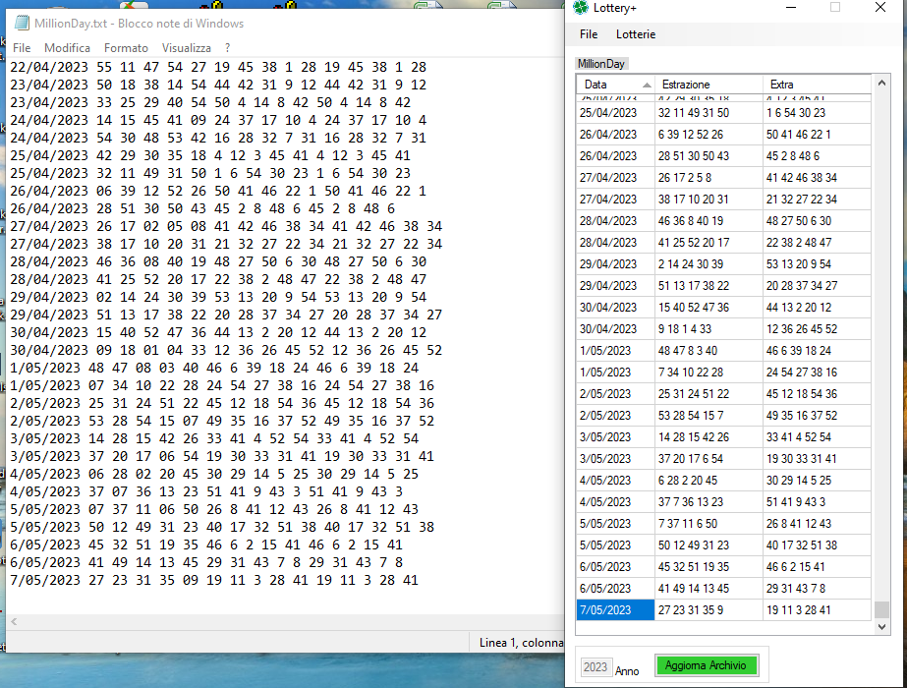The image size is (907, 688).
Task: Select extraction cell 41 25 52 20 17
Action: tap(709, 243)
